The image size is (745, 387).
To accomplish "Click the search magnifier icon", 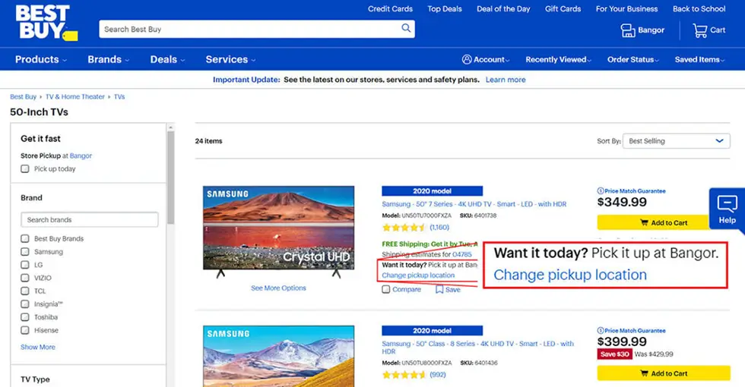I will pyautogui.click(x=406, y=29).
